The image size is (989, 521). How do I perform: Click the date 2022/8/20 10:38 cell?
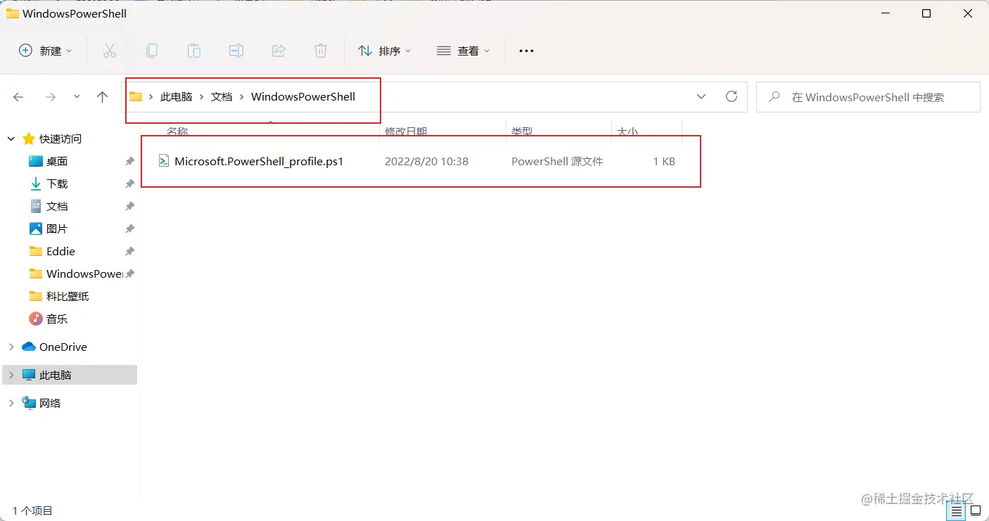pos(426,161)
